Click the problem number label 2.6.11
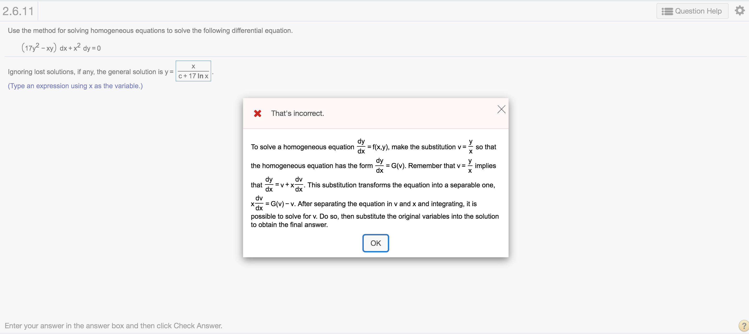Image resolution: width=749 pixels, height=334 pixels. (18, 11)
